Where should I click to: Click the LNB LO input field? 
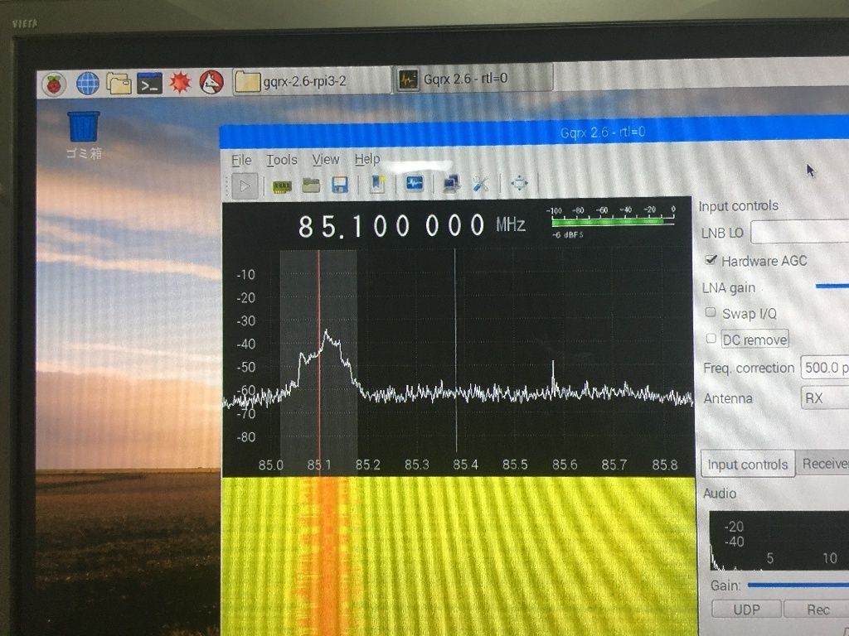(799, 233)
